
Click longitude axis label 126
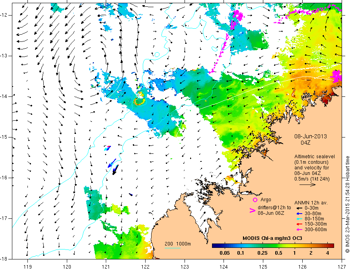pyautogui.click(x=302, y=267)
